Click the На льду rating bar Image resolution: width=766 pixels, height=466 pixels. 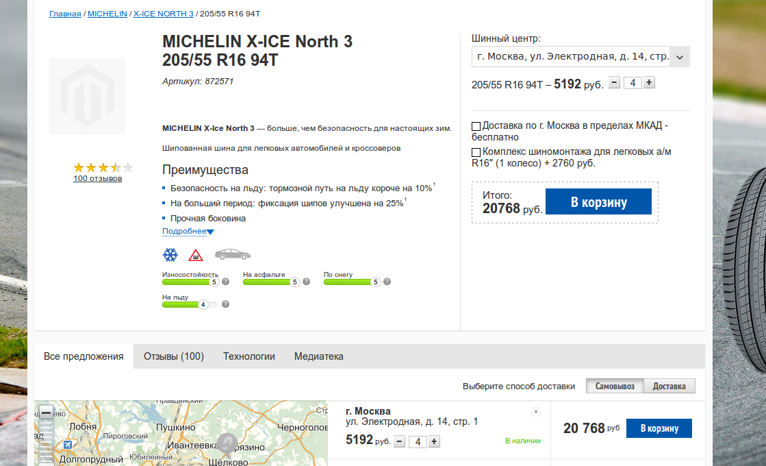(190, 305)
